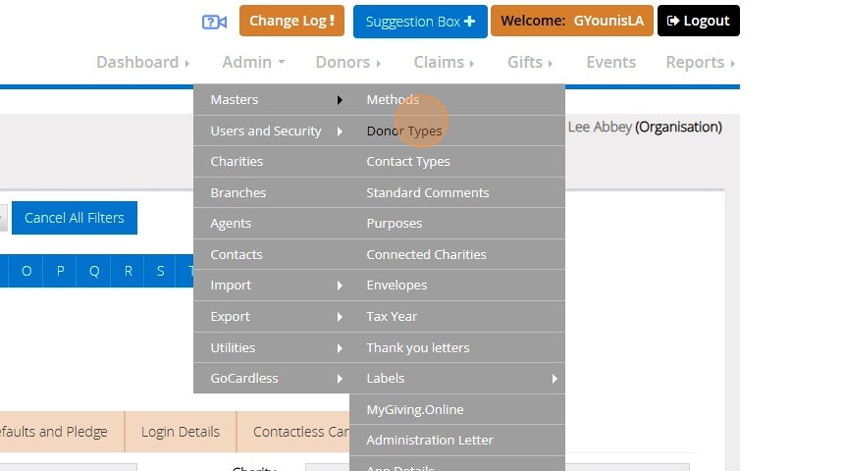Expand the Dashboard menu

click(x=142, y=62)
